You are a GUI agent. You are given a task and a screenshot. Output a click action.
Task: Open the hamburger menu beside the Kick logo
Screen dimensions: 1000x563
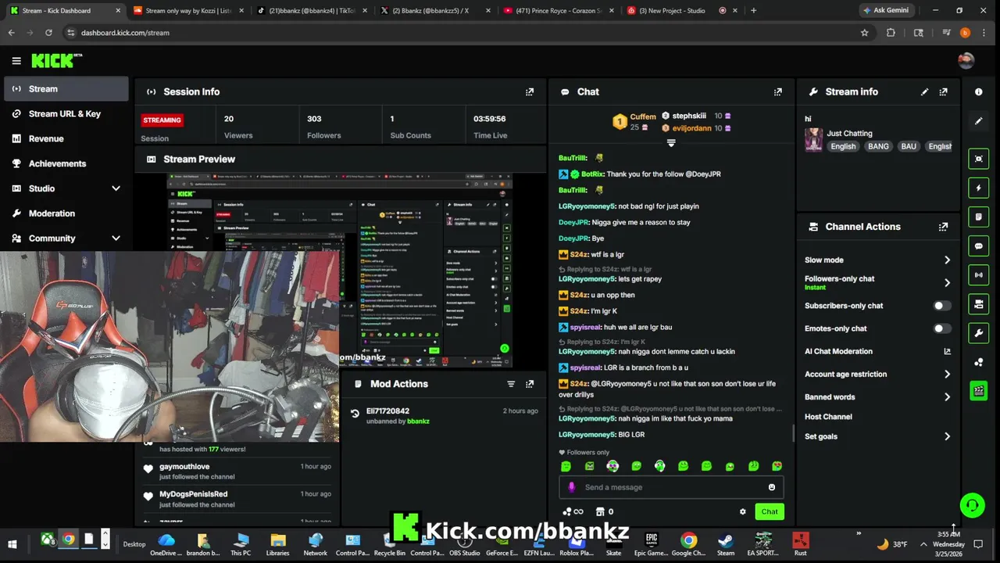(16, 60)
